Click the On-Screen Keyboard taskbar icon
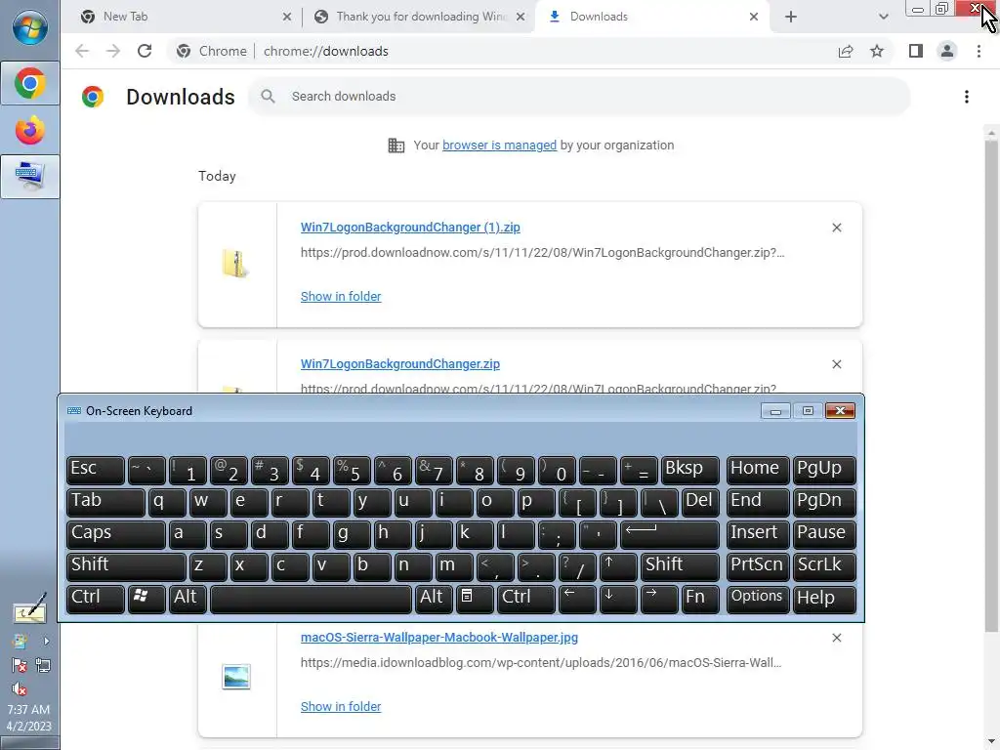The image size is (1000, 750). pos(30,177)
